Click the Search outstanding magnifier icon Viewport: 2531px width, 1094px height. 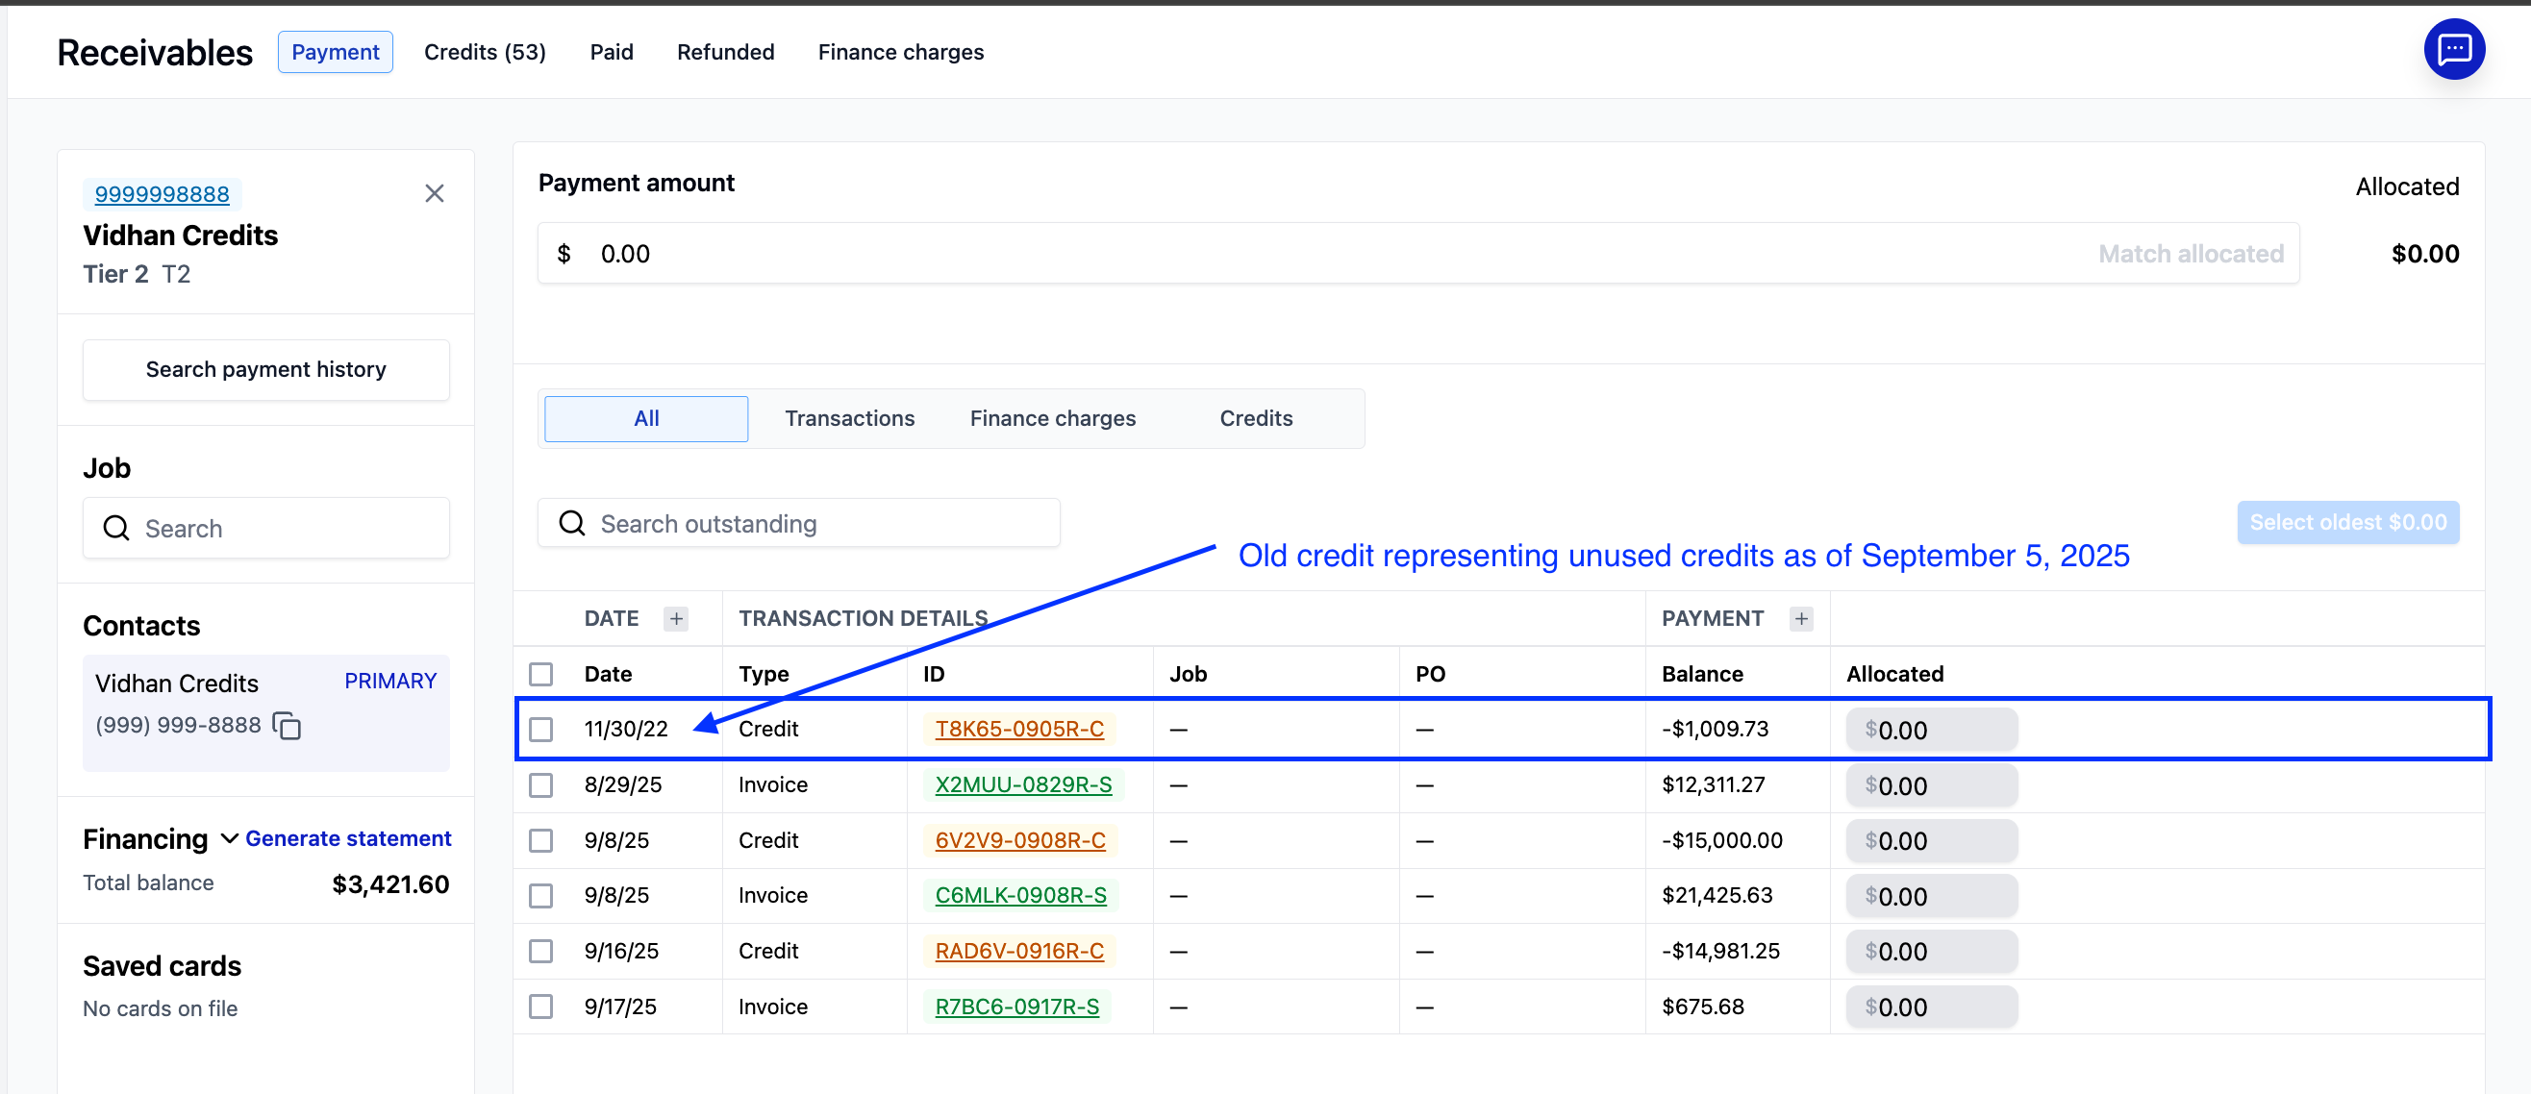[572, 523]
